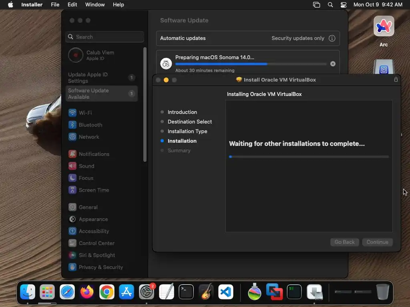The height and width of the screenshot is (307, 410).
Task: Open Wi-Fi settings in the sidebar
Action: [102, 113]
